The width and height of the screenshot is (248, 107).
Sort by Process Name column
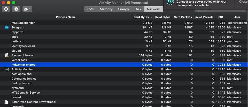[x=66, y=17]
